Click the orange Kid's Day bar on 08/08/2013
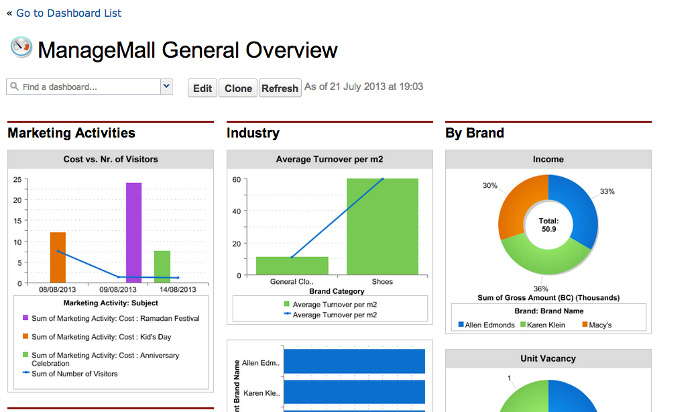The image size is (700, 412). [x=58, y=258]
